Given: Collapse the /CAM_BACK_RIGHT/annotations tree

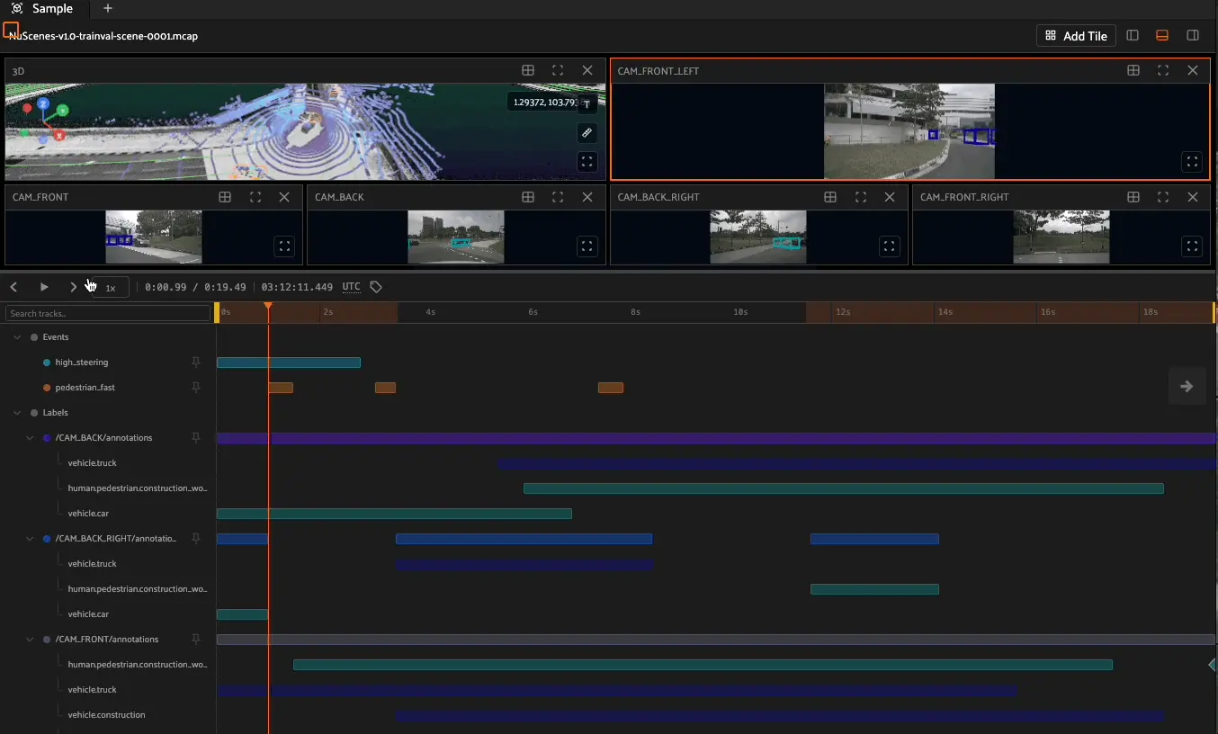Looking at the screenshot, I should pyautogui.click(x=30, y=538).
